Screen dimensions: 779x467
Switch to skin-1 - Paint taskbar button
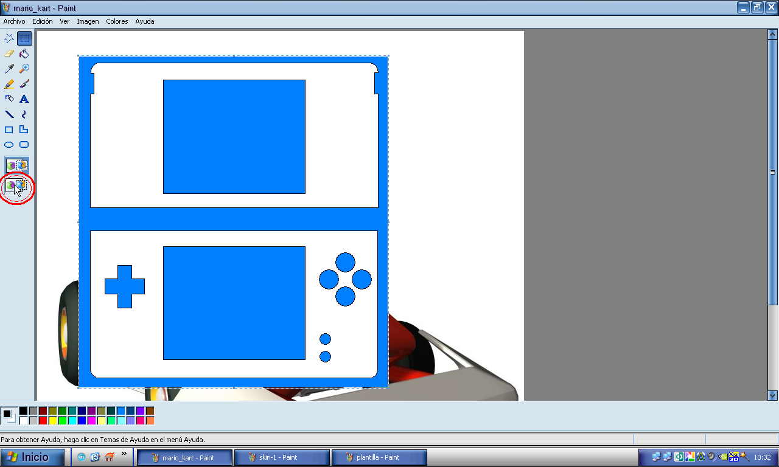(282, 457)
